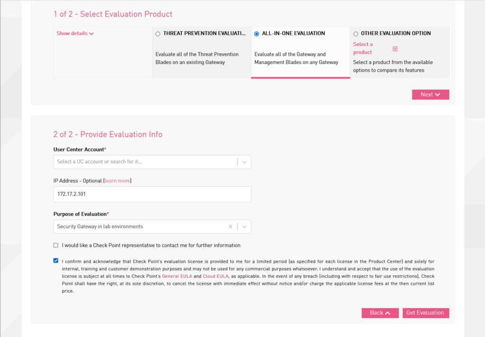This screenshot has width=485, height=337.
Task: Select the All-In-One Evaluation radio button
Action: tap(257, 34)
